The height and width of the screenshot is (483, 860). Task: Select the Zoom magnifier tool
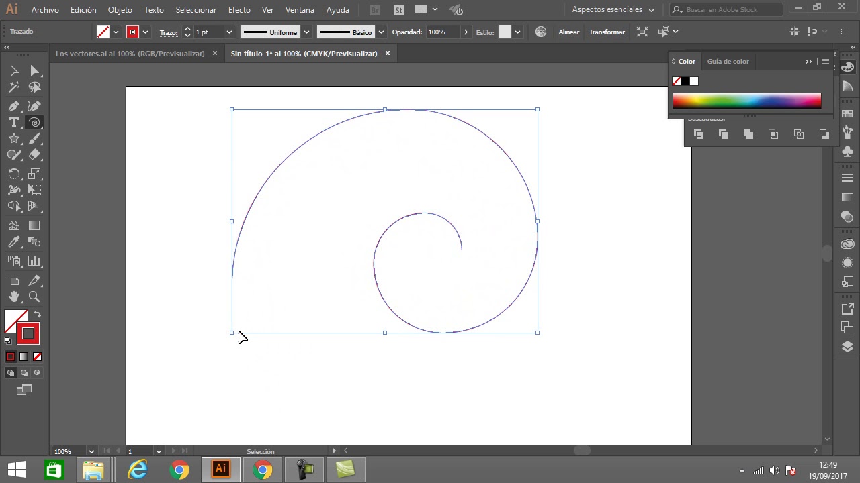(34, 297)
